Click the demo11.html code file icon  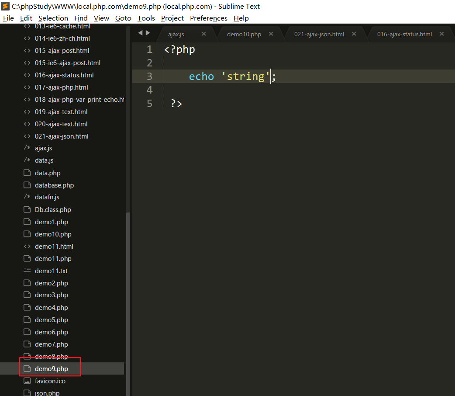(27, 247)
